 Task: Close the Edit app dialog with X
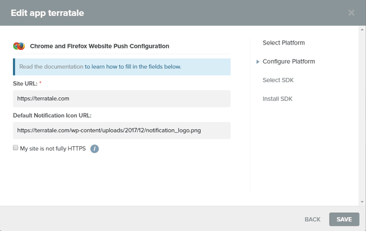351,12
